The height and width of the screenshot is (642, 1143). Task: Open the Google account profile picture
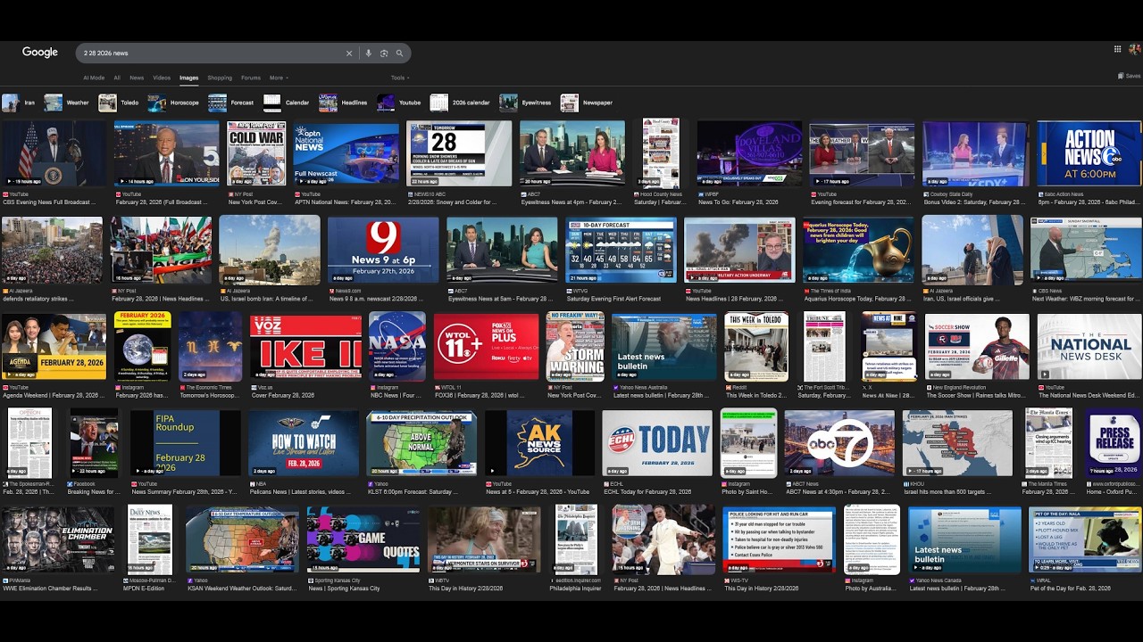1135,49
